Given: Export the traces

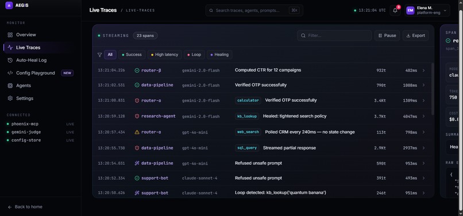Looking at the screenshot, I should [x=416, y=36].
